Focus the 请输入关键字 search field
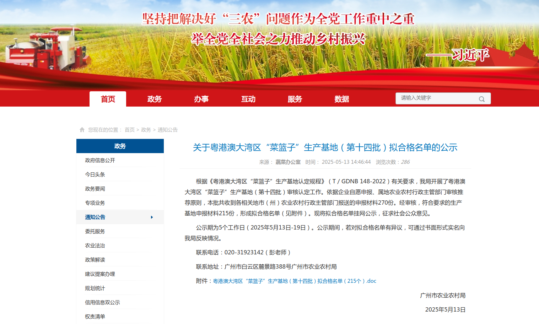The height and width of the screenshot is (324, 539). pos(443,98)
